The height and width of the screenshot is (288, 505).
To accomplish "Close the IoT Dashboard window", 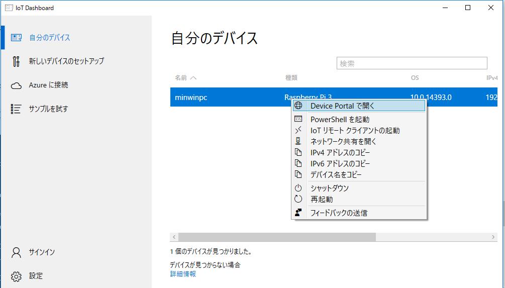I will tap(491, 8).
